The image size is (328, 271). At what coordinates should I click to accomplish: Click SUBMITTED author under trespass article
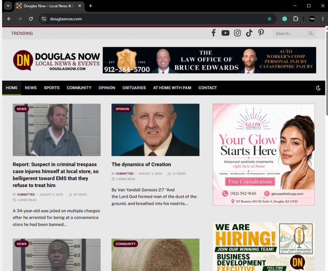[26, 195]
